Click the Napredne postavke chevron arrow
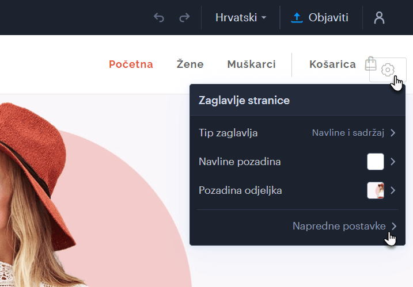 (394, 226)
